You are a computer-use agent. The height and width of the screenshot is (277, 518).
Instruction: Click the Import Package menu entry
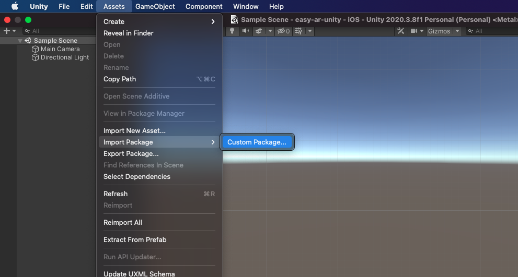point(159,142)
